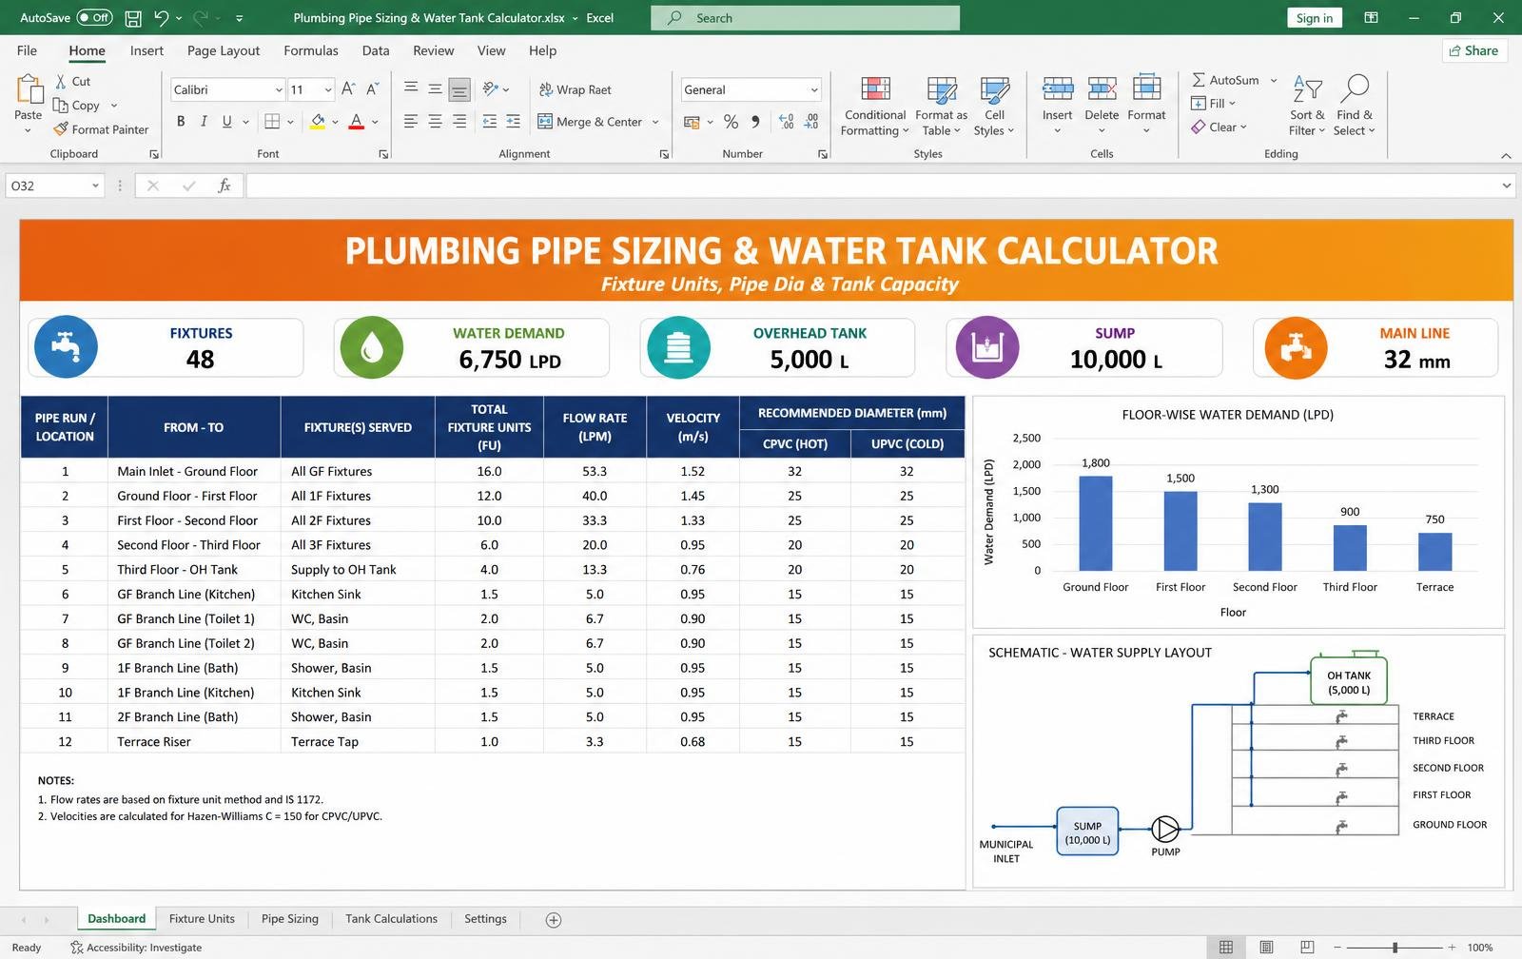Screen dimensions: 1522x959
Task: Switch to Insert ribbon tab
Action: click(x=146, y=50)
